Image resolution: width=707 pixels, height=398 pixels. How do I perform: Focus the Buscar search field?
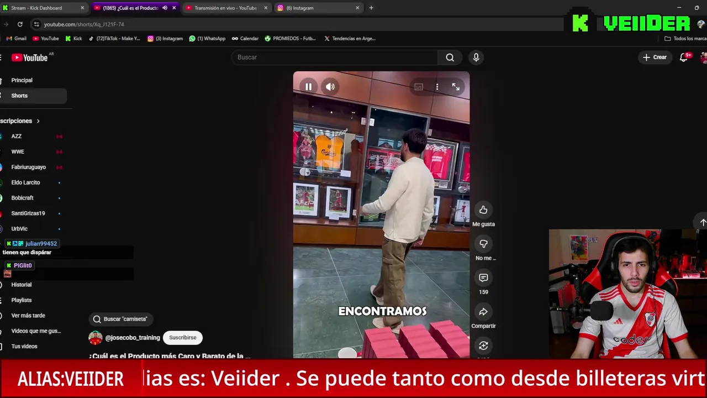[x=335, y=57]
